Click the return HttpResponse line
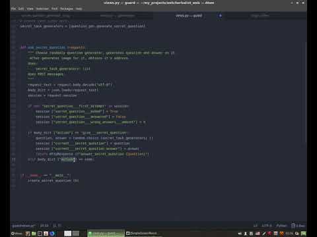The height and width of the screenshot is (237, 317). 92,154
